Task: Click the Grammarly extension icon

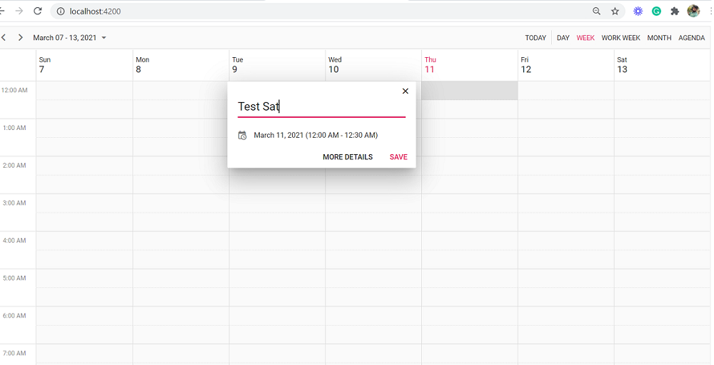Action: (x=656, y=11)
